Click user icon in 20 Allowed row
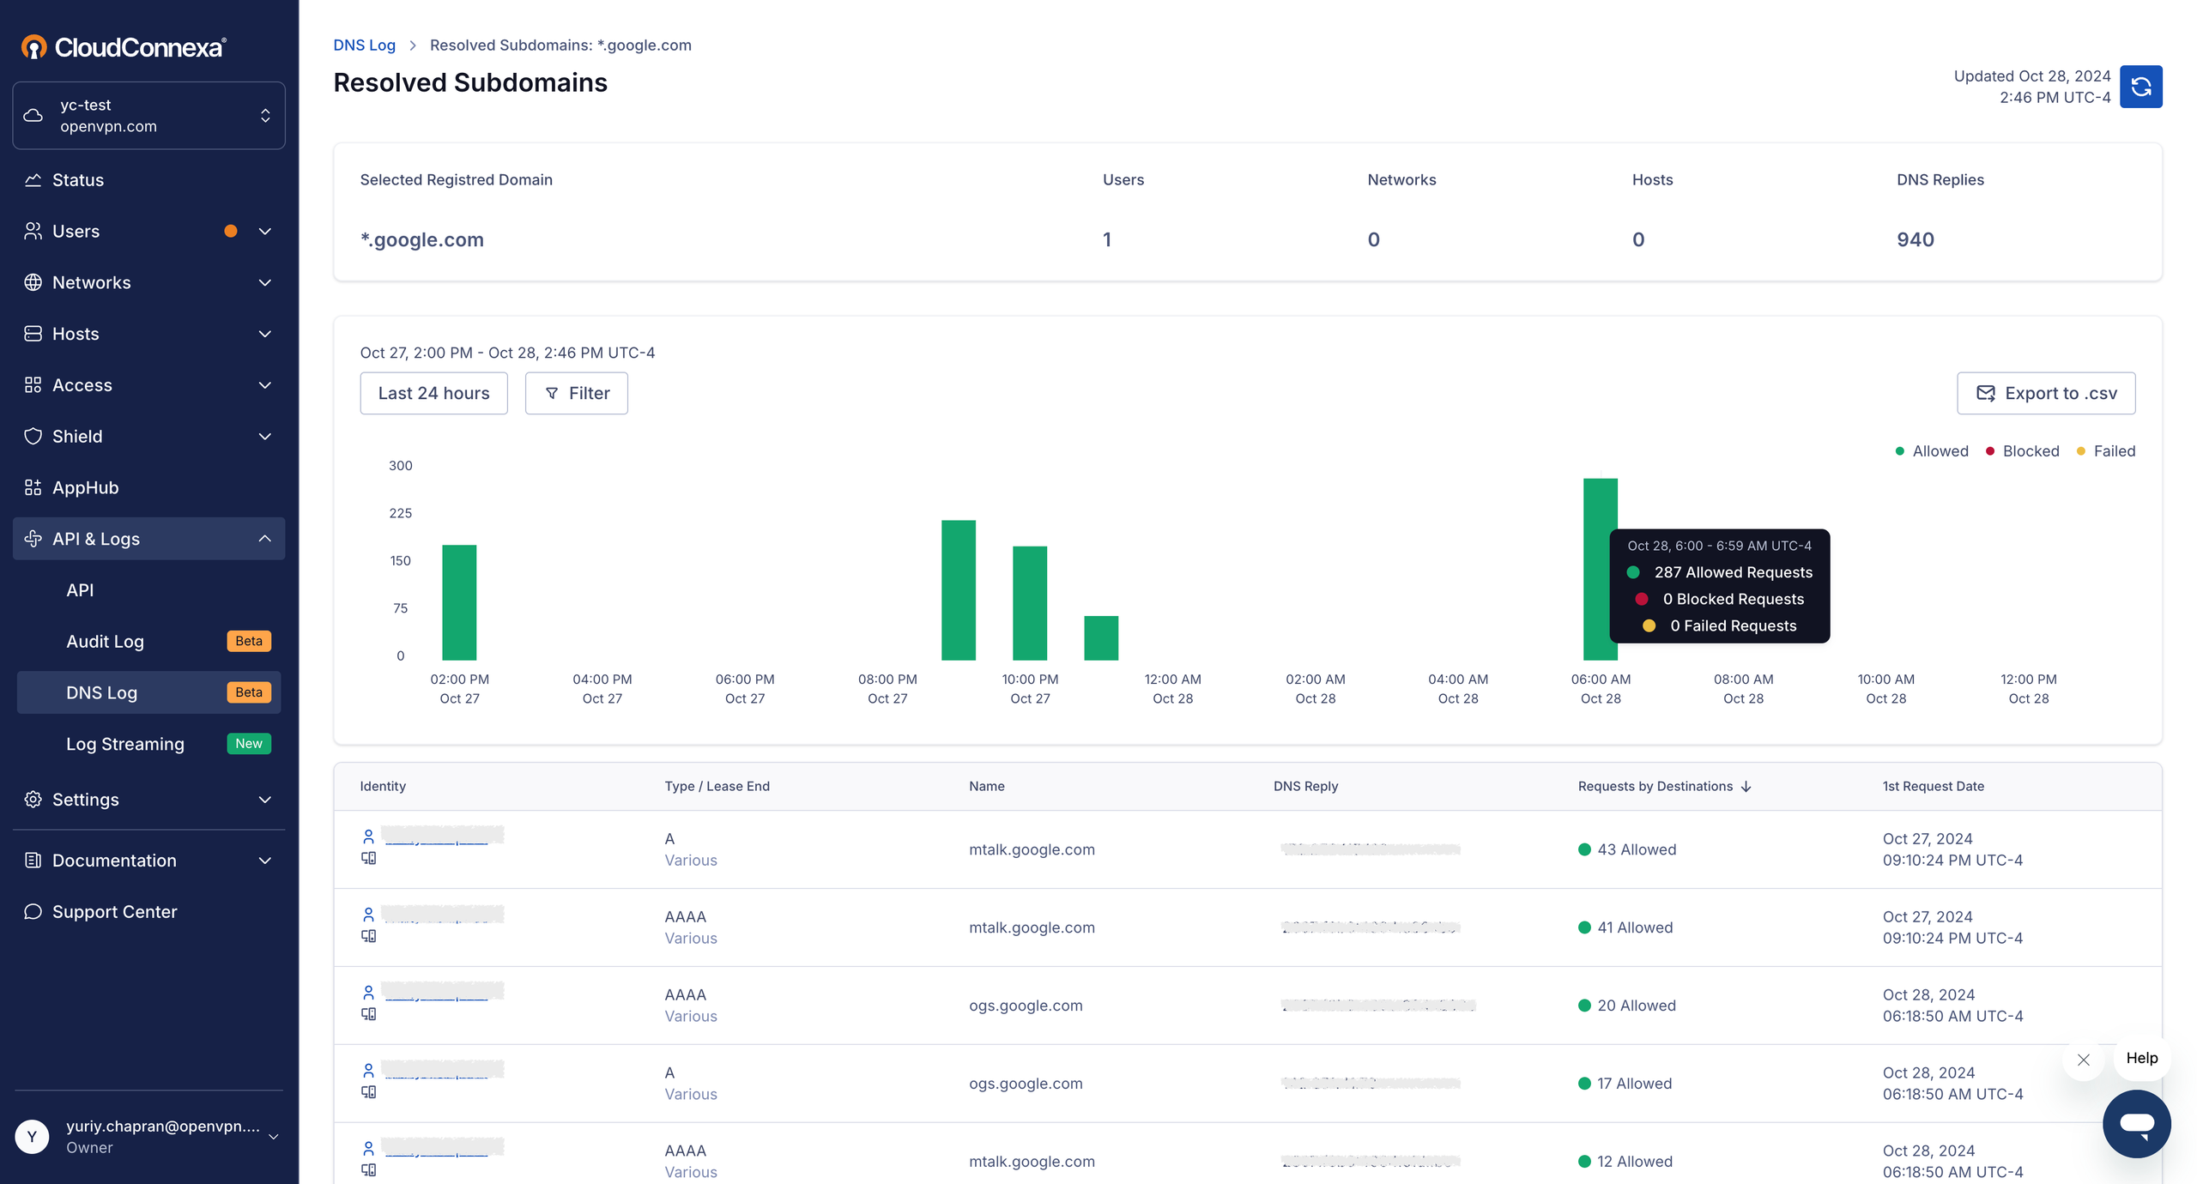Viewport: 2197px width, 1184px height. click(368, 992)
